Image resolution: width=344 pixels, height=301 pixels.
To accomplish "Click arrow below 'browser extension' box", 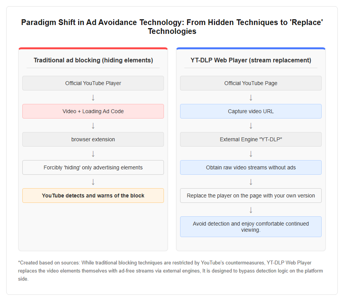I will coord(93,154).
